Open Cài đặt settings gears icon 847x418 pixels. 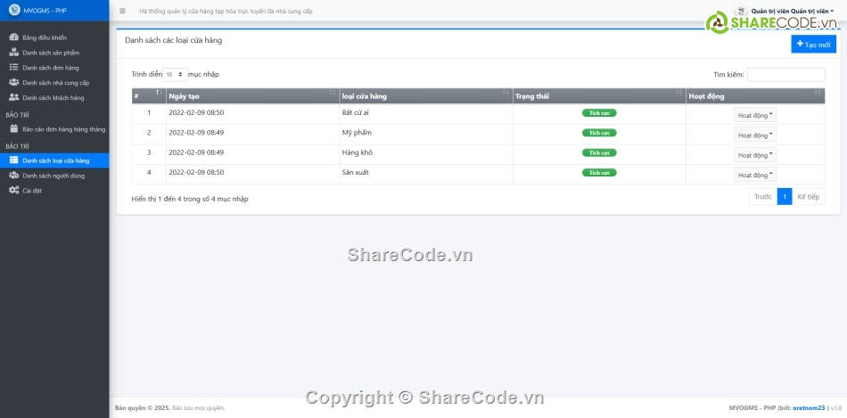[x=13, y=190]
